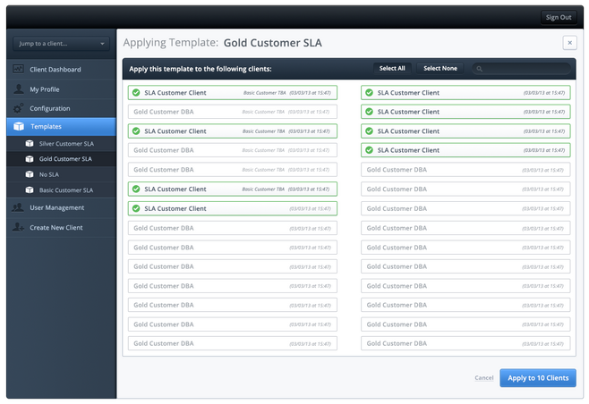Click the Templates box icon

point(18,127)
